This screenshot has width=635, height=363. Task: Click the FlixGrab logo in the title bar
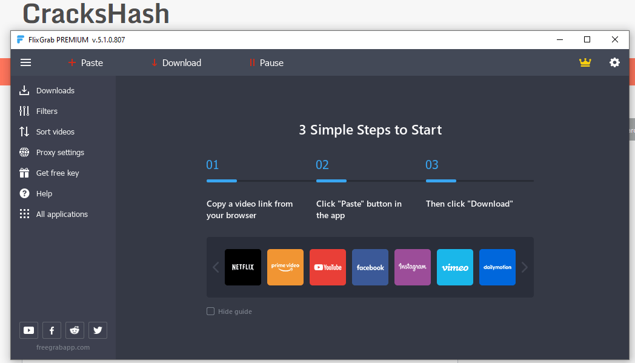[20, 40]
